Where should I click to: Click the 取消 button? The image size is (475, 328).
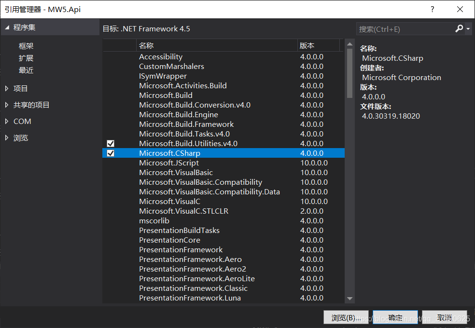pos(445,317)
